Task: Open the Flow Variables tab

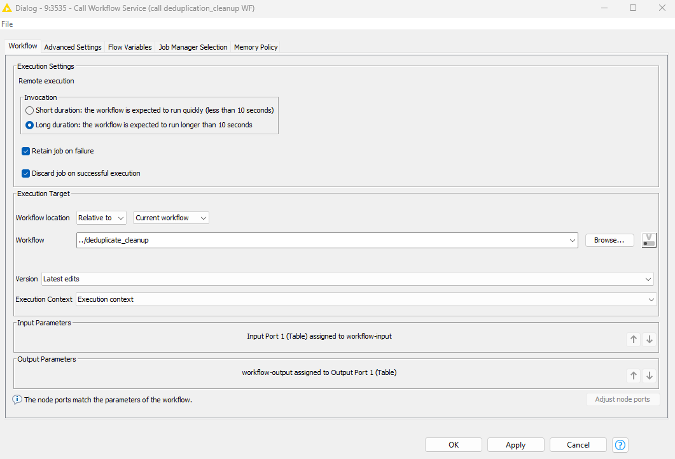Action: click(x=130, y=47)
